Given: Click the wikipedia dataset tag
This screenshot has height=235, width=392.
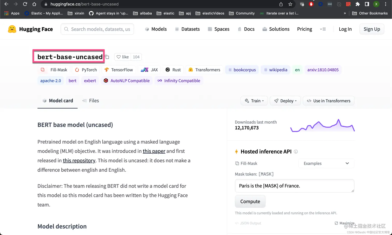Looking at the screenshot, I should (276, 70).
